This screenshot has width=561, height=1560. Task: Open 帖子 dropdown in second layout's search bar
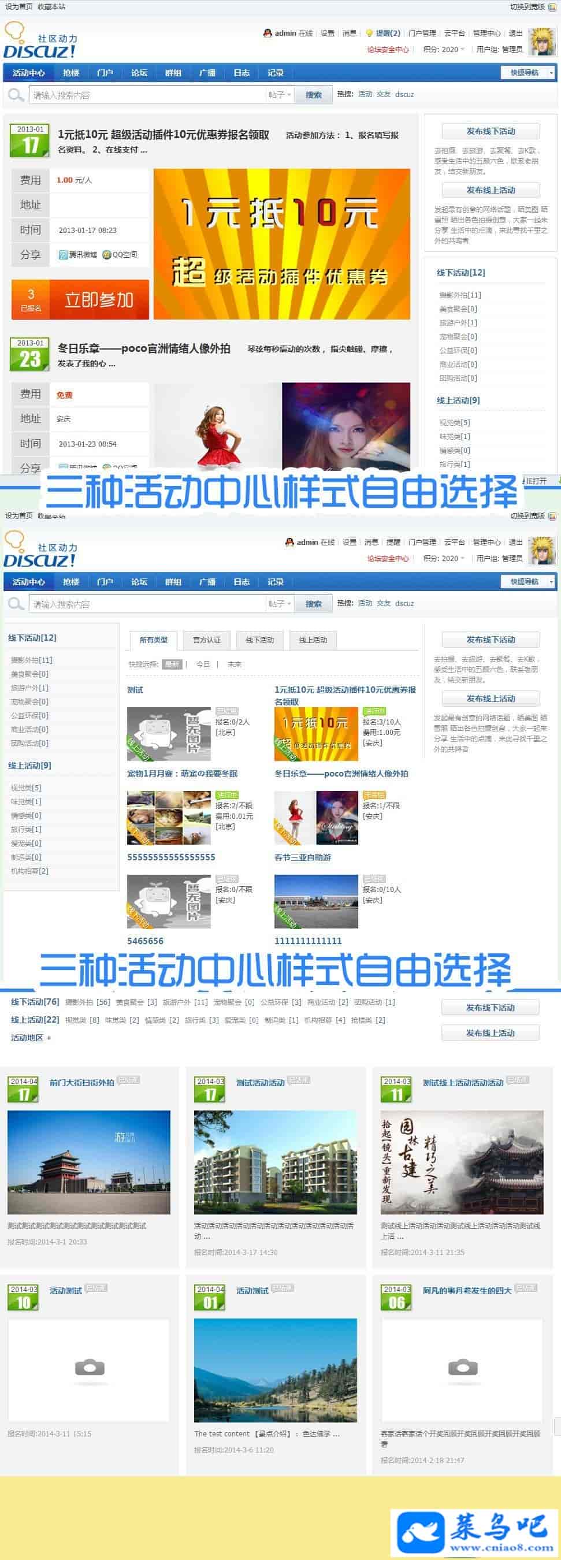pyautogui.click(x=280, y=604)
